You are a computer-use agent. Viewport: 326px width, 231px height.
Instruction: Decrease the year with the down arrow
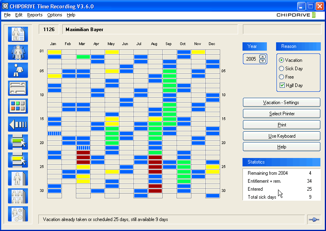tap(262, 61)
